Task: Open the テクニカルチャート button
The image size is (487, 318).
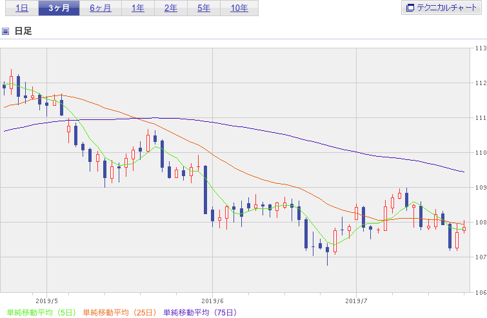Action: [x=441, y=8]
